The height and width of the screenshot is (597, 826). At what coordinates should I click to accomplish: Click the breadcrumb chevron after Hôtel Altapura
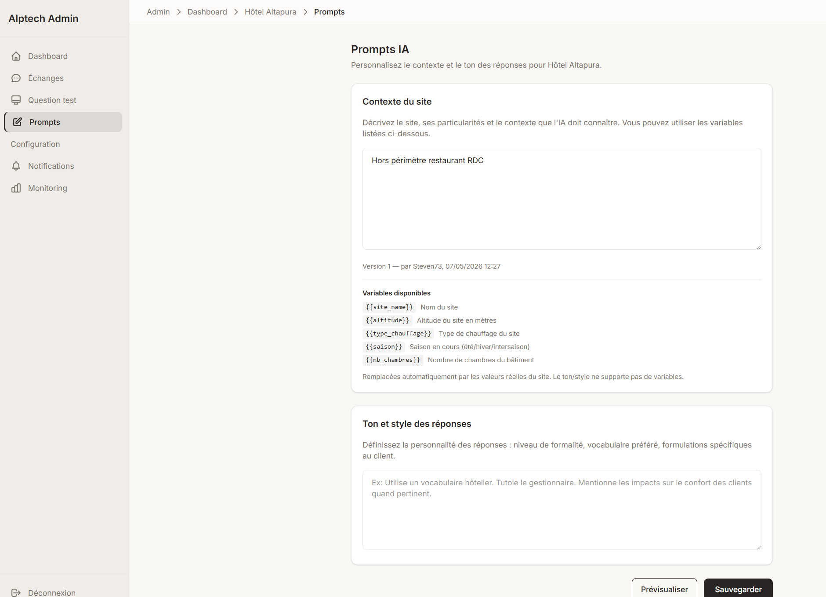(x=305, y=12)
